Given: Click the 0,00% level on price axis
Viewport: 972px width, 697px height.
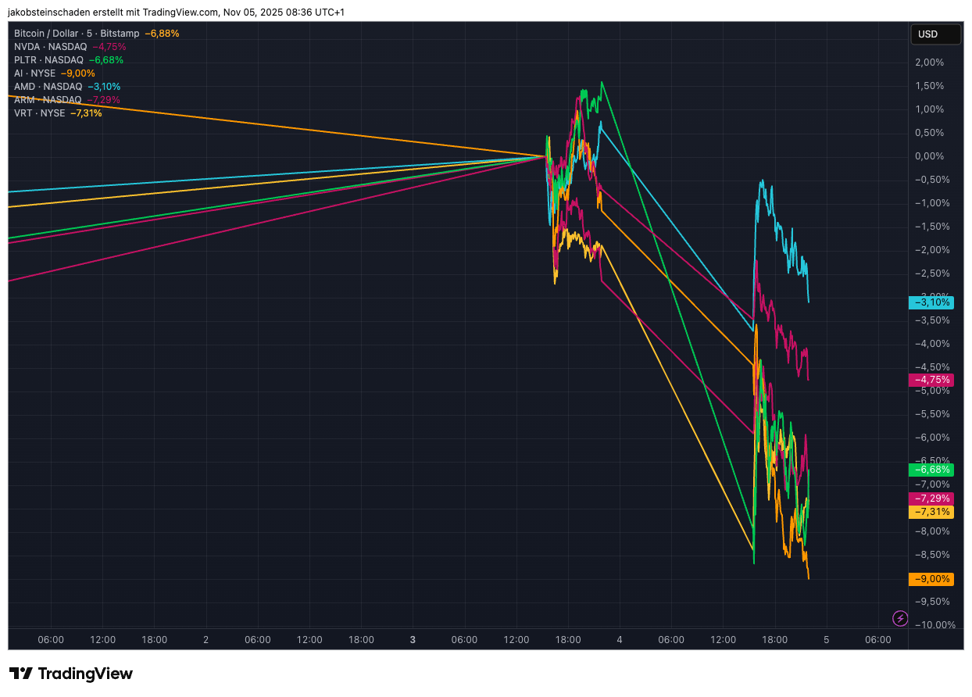Looking at the screenshot, I should tap(928, 156).
